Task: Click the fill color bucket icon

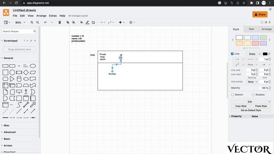Action: (x=81, y=22)
